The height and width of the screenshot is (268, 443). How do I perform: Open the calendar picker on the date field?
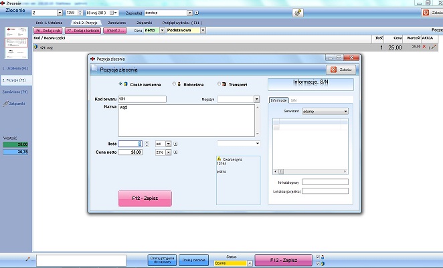pyautogui.click(x=112, y=13)
